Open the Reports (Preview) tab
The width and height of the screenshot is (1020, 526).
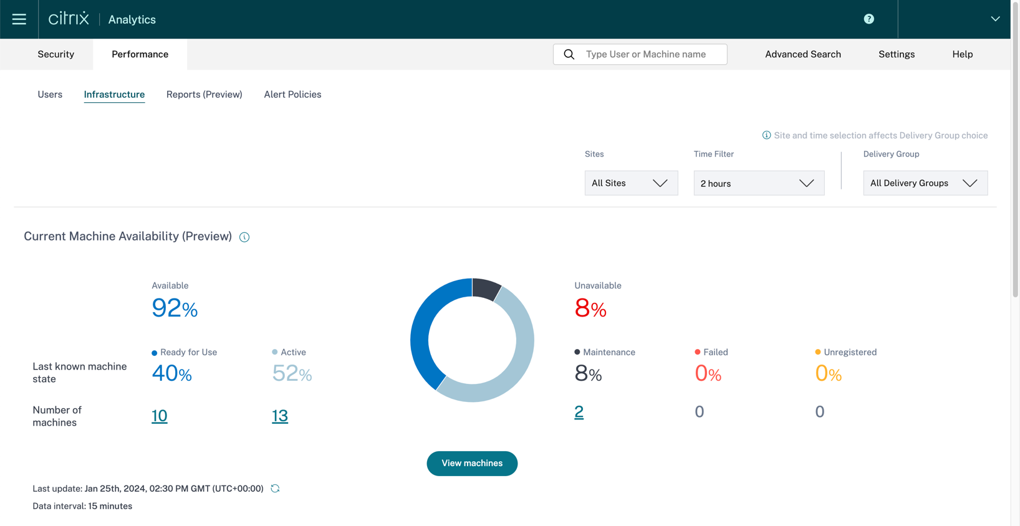[204, 95]
